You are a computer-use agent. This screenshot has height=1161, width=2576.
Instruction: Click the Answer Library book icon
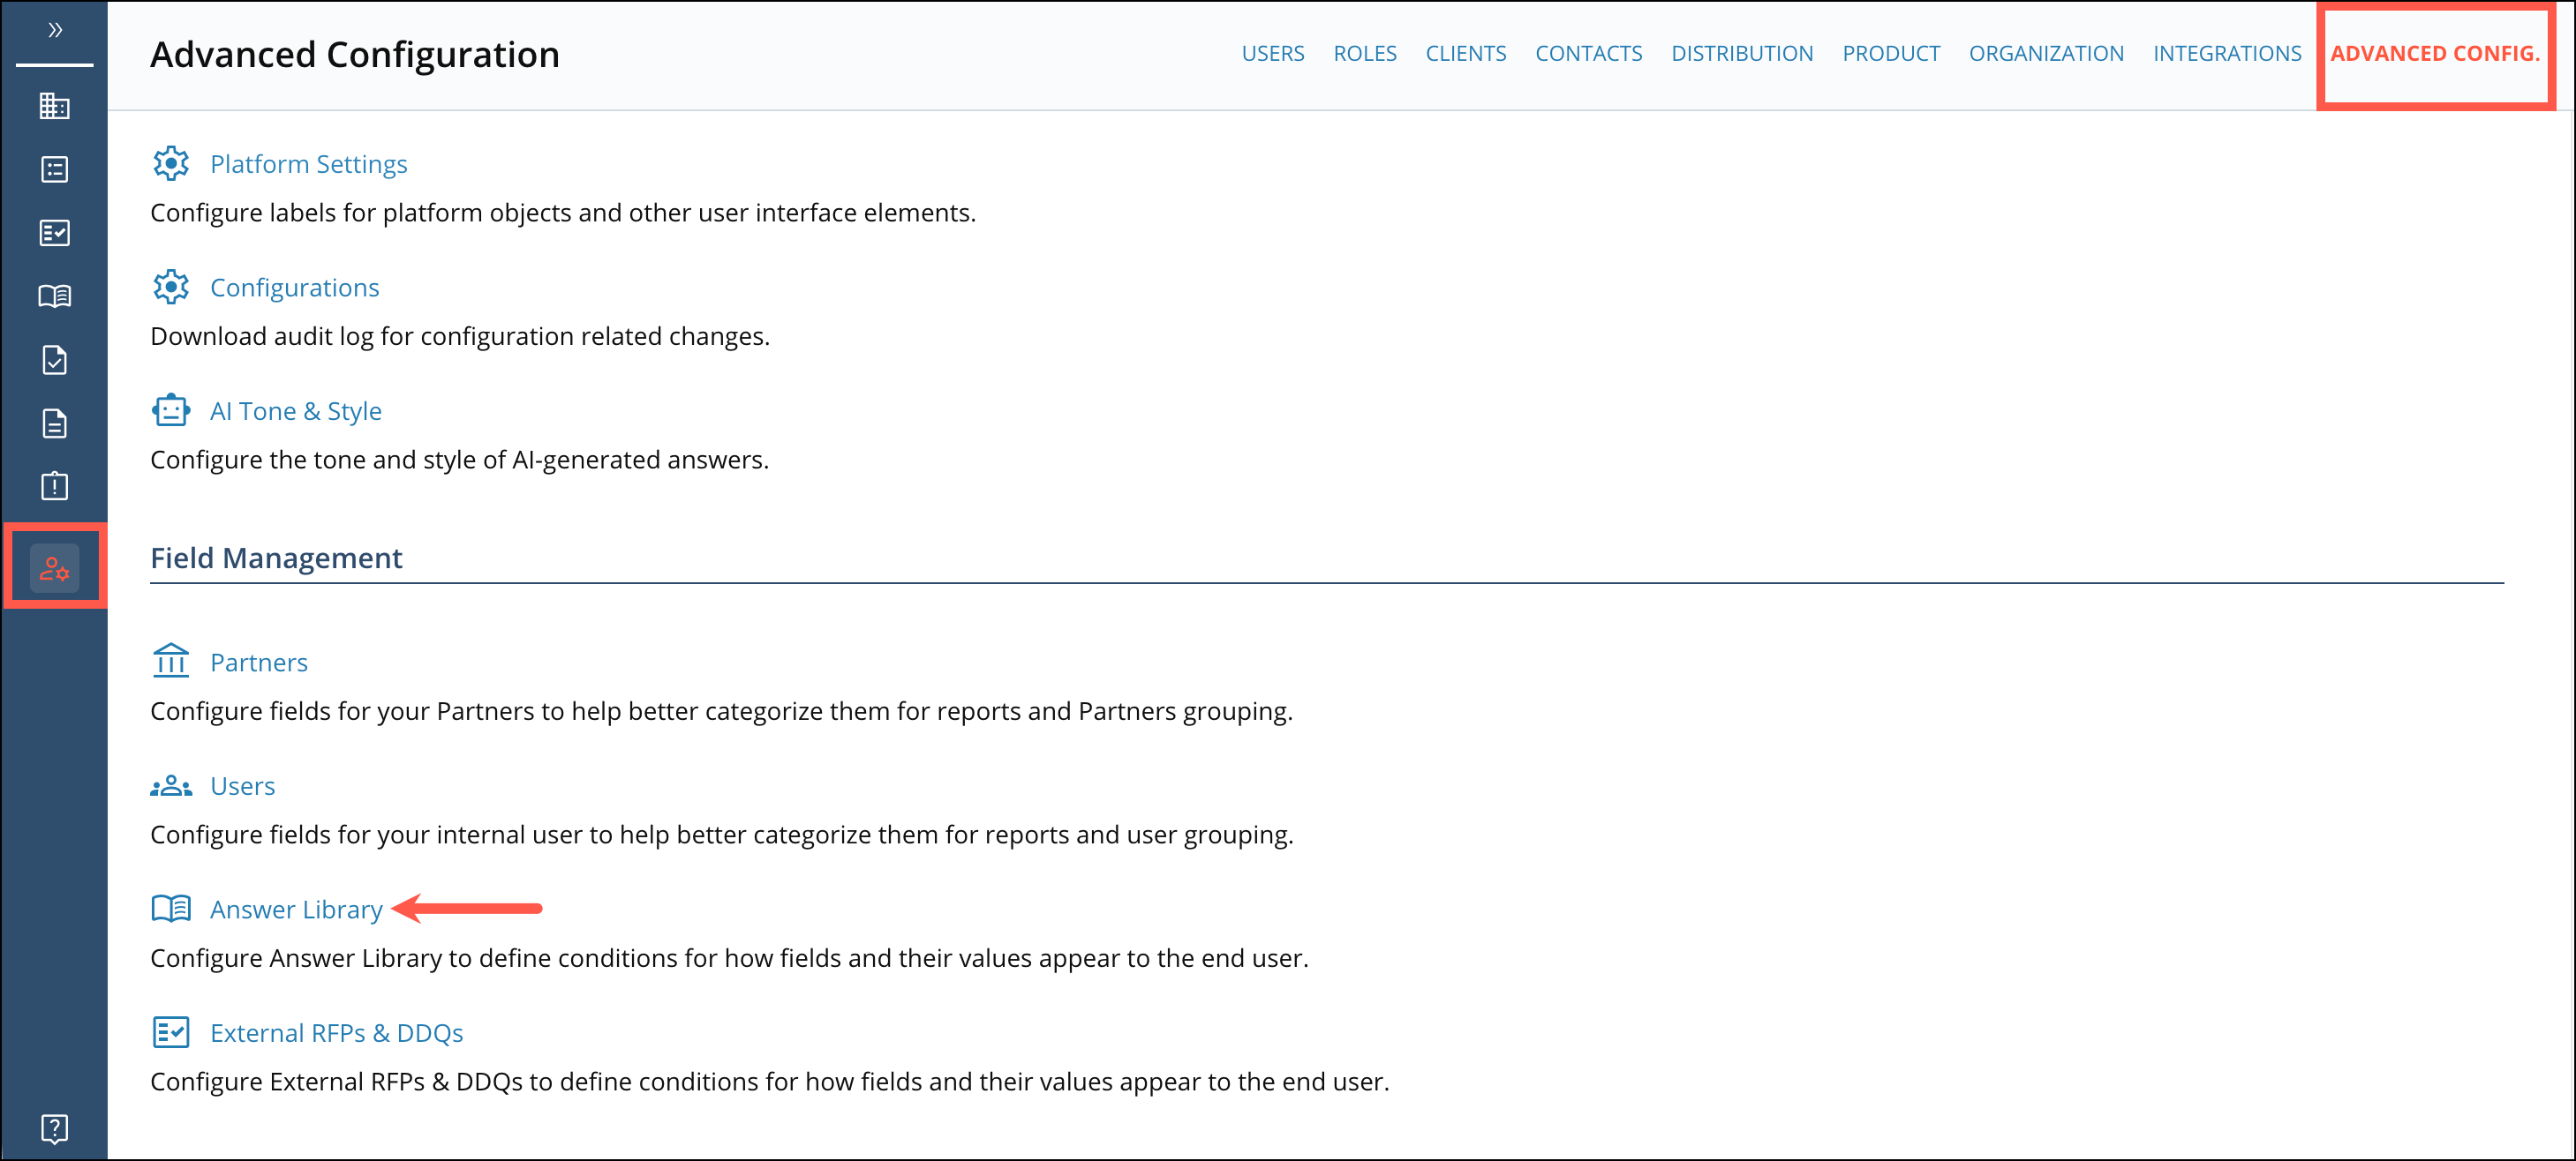(171, 910)
